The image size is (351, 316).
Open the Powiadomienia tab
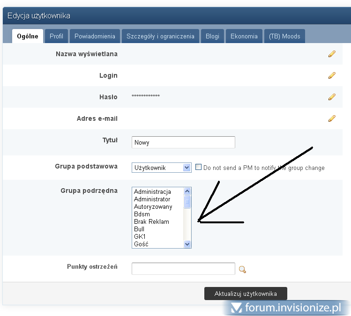coord(95,37)
